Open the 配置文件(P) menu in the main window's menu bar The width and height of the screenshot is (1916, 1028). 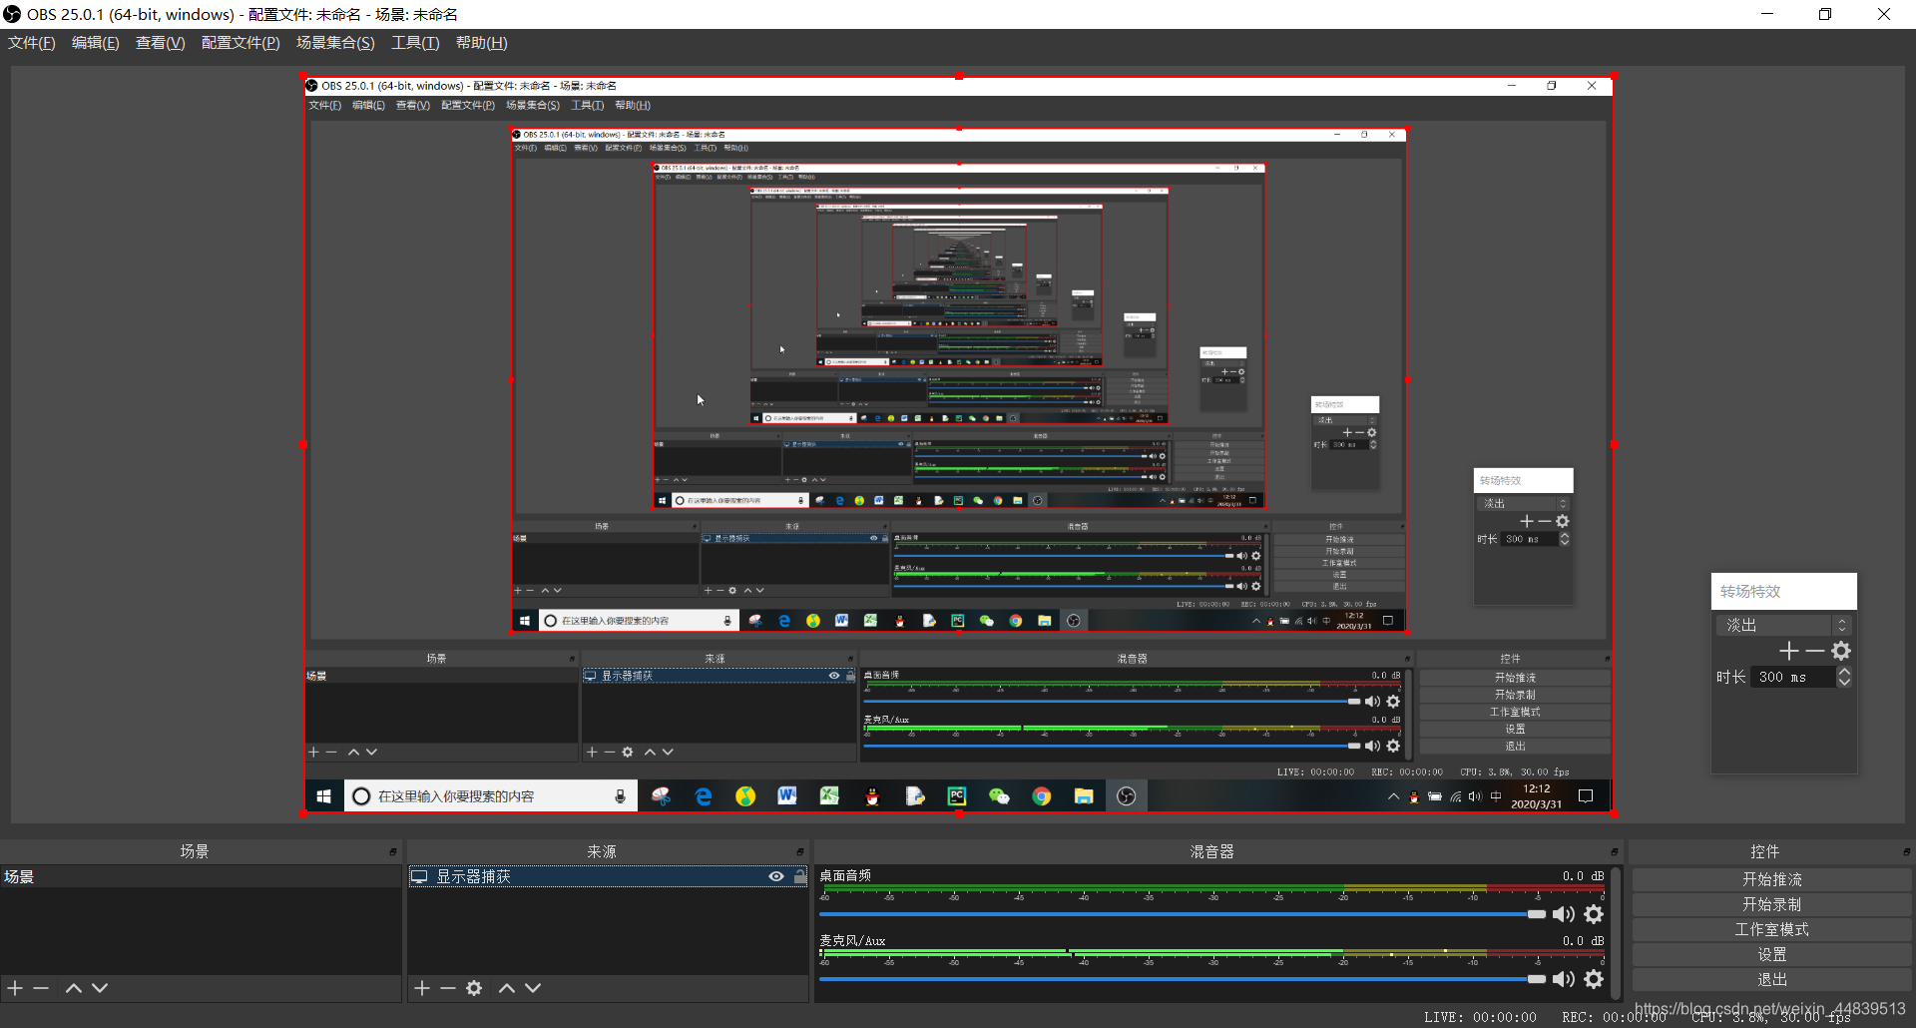coord(240,43)
